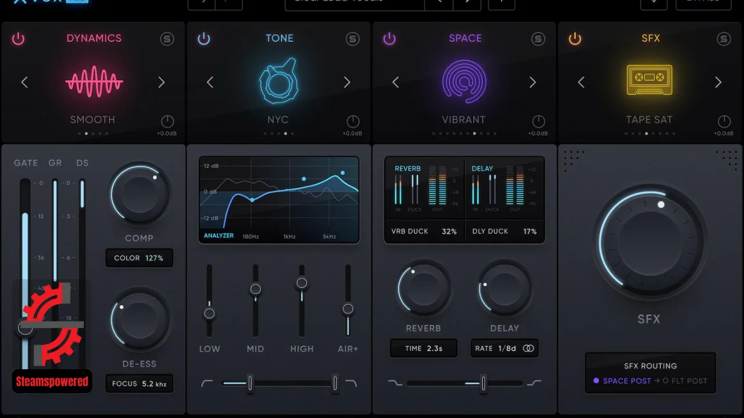Toggle the Tone module power button

pyautogui.click(x=203, y=39)
